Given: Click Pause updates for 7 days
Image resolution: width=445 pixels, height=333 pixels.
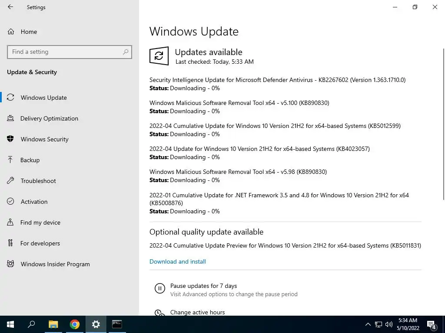Looking at the screenshot, I should 203,286.
